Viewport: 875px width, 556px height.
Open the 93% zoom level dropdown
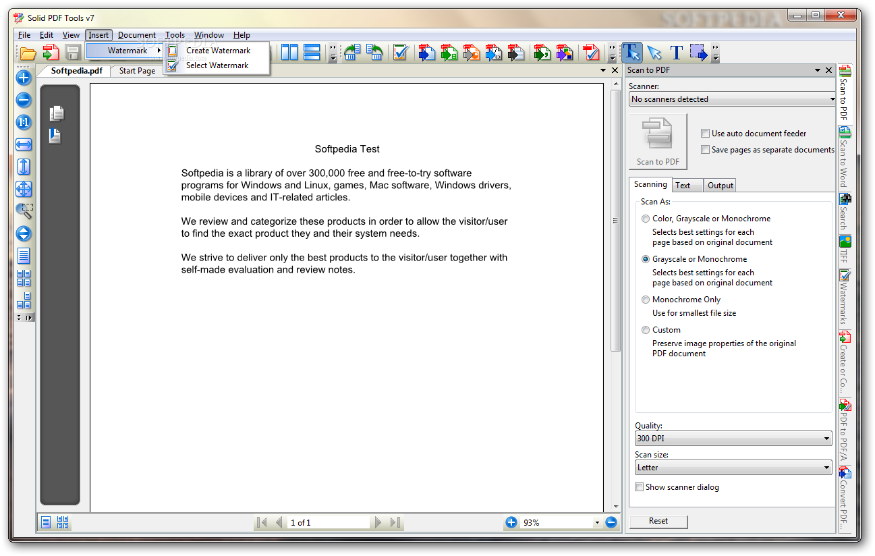pyautogui.click(x=597, y=523)
